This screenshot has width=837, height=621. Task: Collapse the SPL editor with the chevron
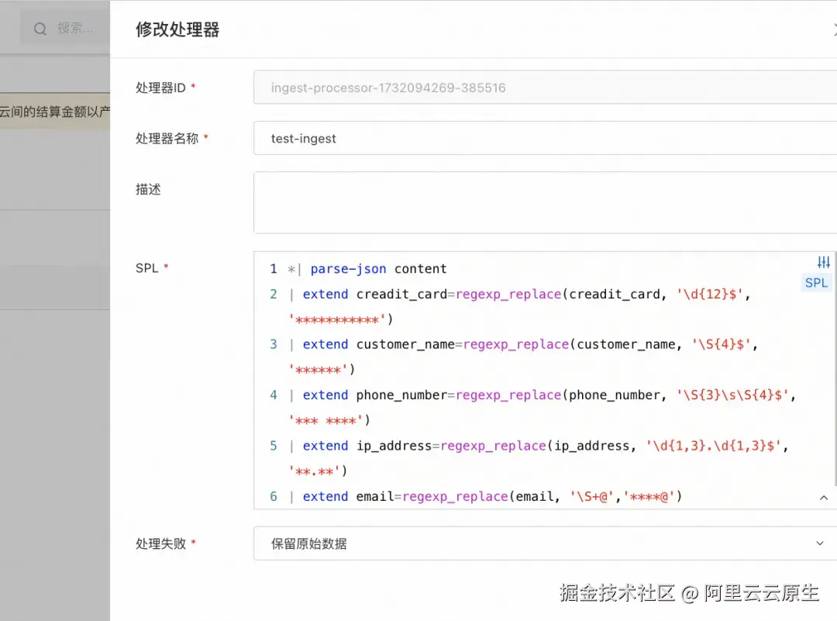(x=822, y=498)
